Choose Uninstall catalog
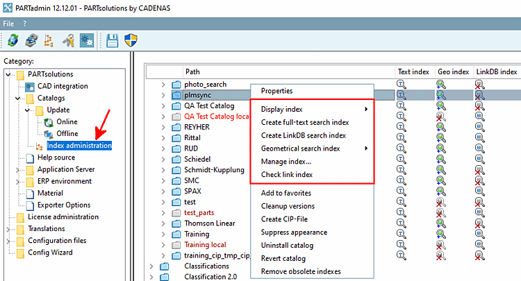The height and width of the screenshot is (281, 521). [287, 246]
